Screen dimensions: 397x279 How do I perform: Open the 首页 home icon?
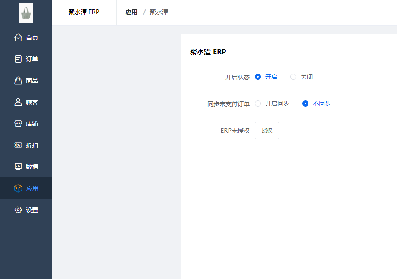click(x=18, y=38)
